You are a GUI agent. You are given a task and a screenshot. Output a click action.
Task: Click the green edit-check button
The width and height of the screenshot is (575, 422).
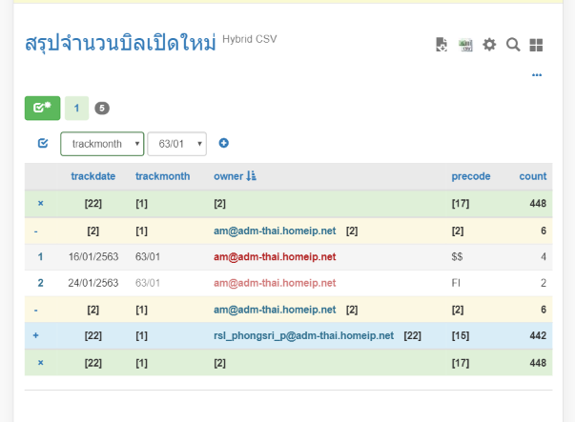[42, 108]
